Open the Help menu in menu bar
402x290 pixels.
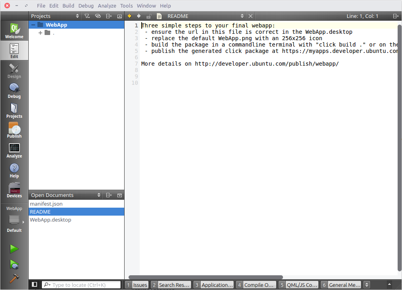pos(165,6)
